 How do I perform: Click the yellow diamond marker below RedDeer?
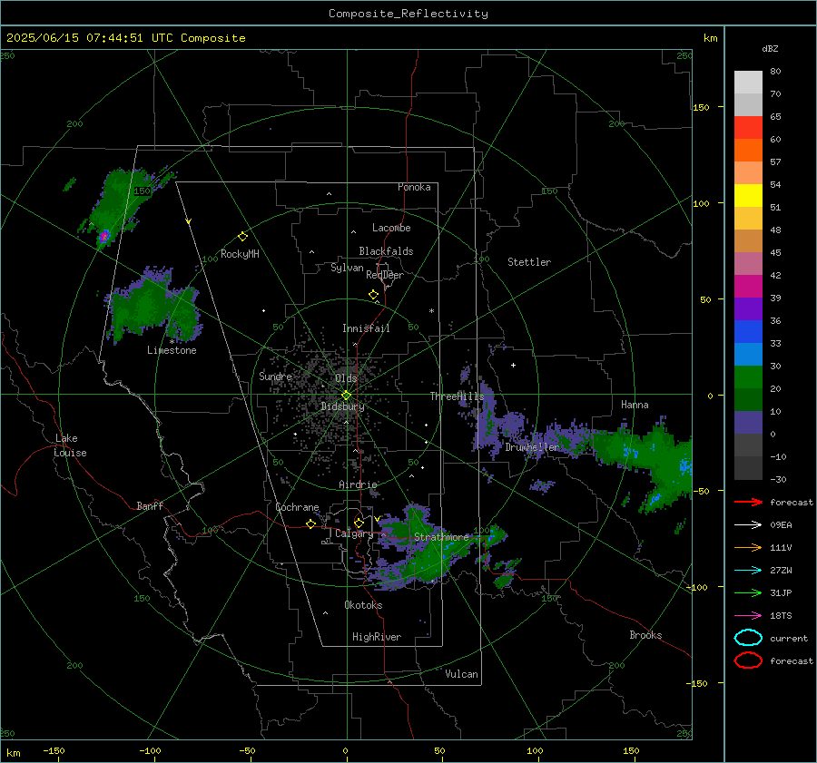[374, 295]
